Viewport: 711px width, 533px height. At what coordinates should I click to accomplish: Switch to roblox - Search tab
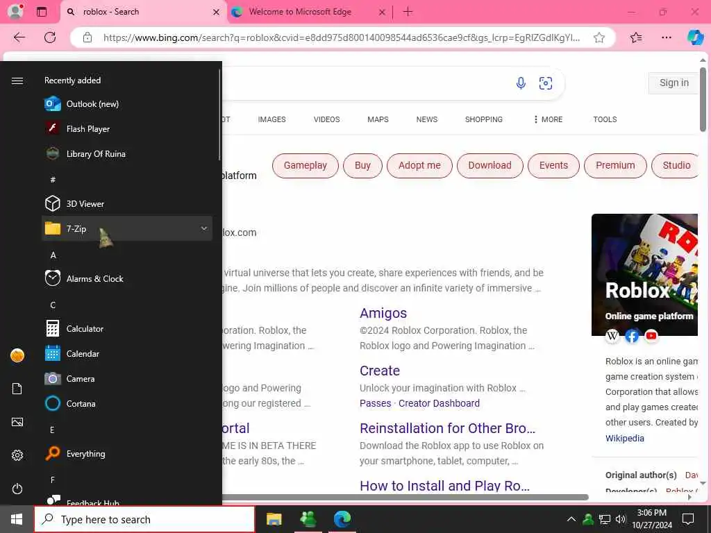pos(144,12)
